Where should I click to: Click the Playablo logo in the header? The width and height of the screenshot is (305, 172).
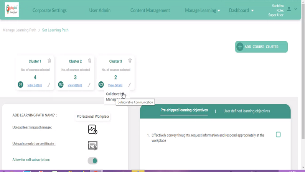(12, 10)
